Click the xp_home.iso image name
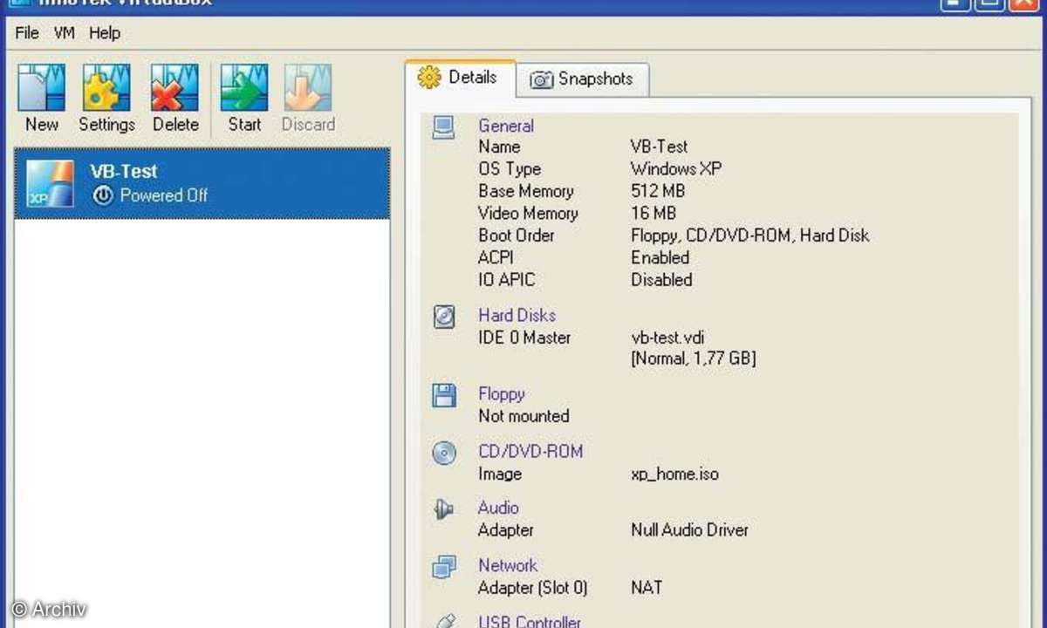 674,474
